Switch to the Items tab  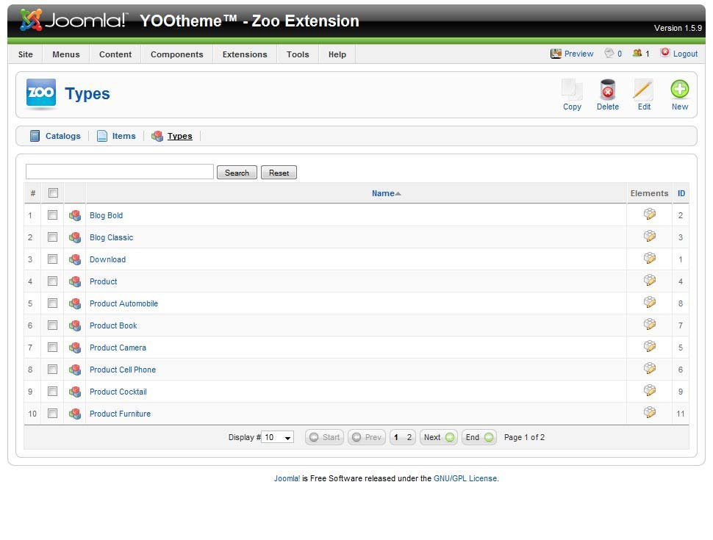tap(116, 136)
